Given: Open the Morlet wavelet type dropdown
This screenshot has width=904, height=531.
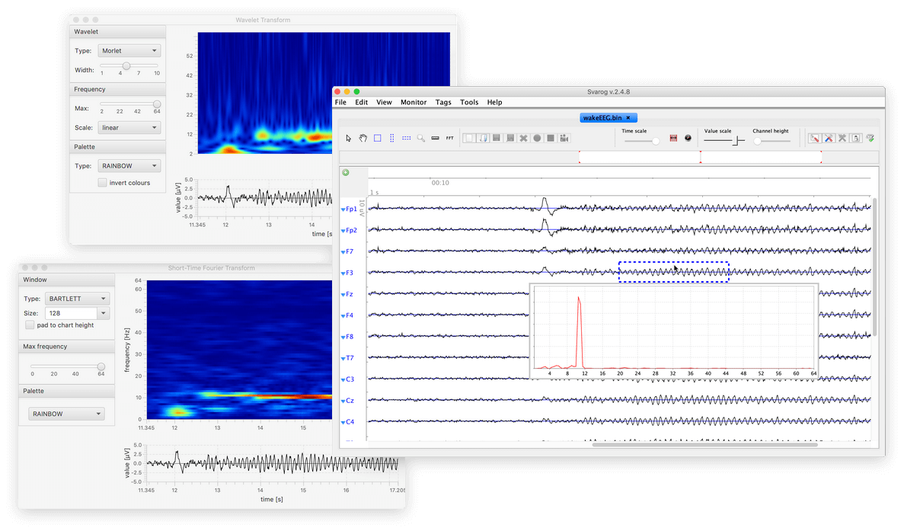Looking at the screenshot, I should [x=129, y=51].
